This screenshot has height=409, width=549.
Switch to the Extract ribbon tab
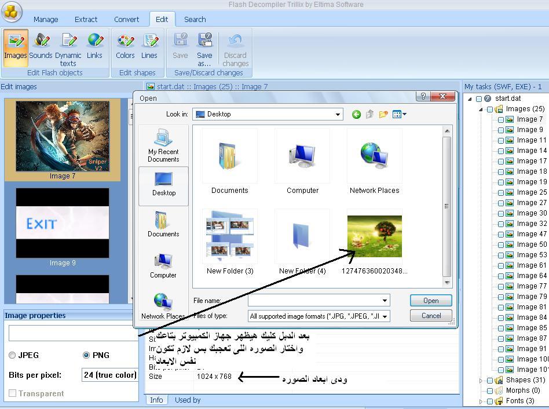(x=86, y=19)
